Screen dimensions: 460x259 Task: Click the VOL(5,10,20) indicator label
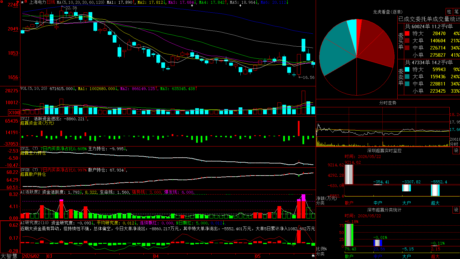pyautogui.click(x=34, y=89)
